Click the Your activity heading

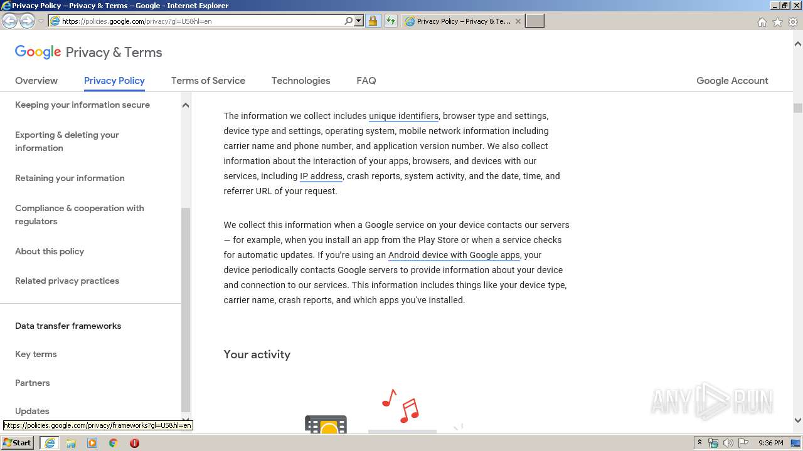[257, 354]
